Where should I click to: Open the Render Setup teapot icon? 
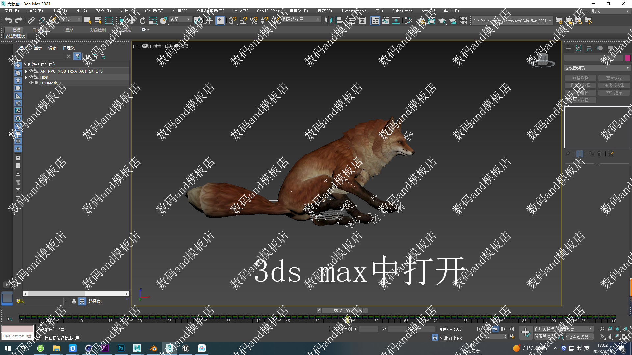[421, 21]
